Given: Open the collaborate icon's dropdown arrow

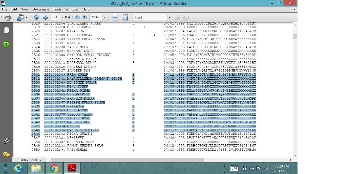Looking at the screenshot, I should tap(26, 17).
